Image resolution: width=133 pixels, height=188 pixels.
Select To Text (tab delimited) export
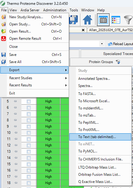pos(100,137)
